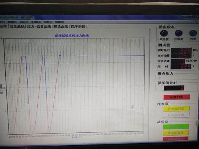Click the rightmost alarm indicator light
The width and height of the screenshot is (199, 149).
(193, 33)
